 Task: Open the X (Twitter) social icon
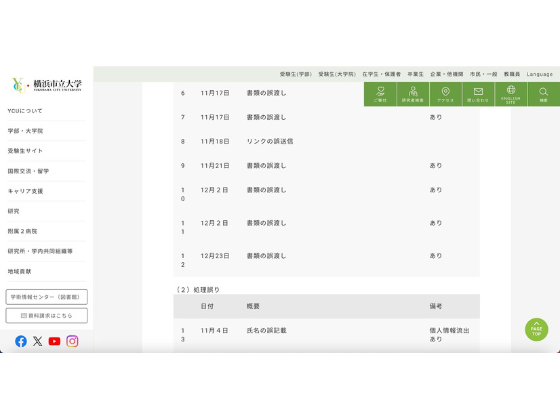pos(38,341)
